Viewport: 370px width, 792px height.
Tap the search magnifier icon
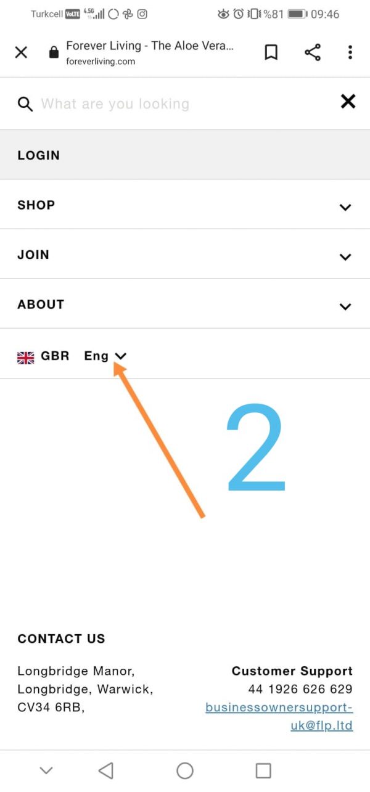tap(25, 104)
